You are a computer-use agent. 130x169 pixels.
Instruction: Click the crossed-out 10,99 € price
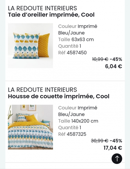(x=100, y=59)
